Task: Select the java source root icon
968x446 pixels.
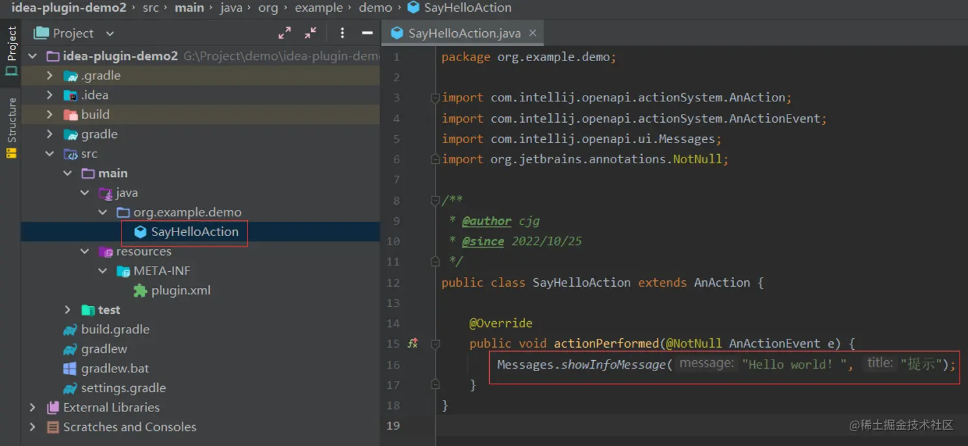Action: point(105,193)
